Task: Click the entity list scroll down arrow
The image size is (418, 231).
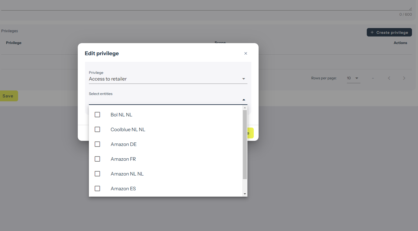Action: pos(245,194)
